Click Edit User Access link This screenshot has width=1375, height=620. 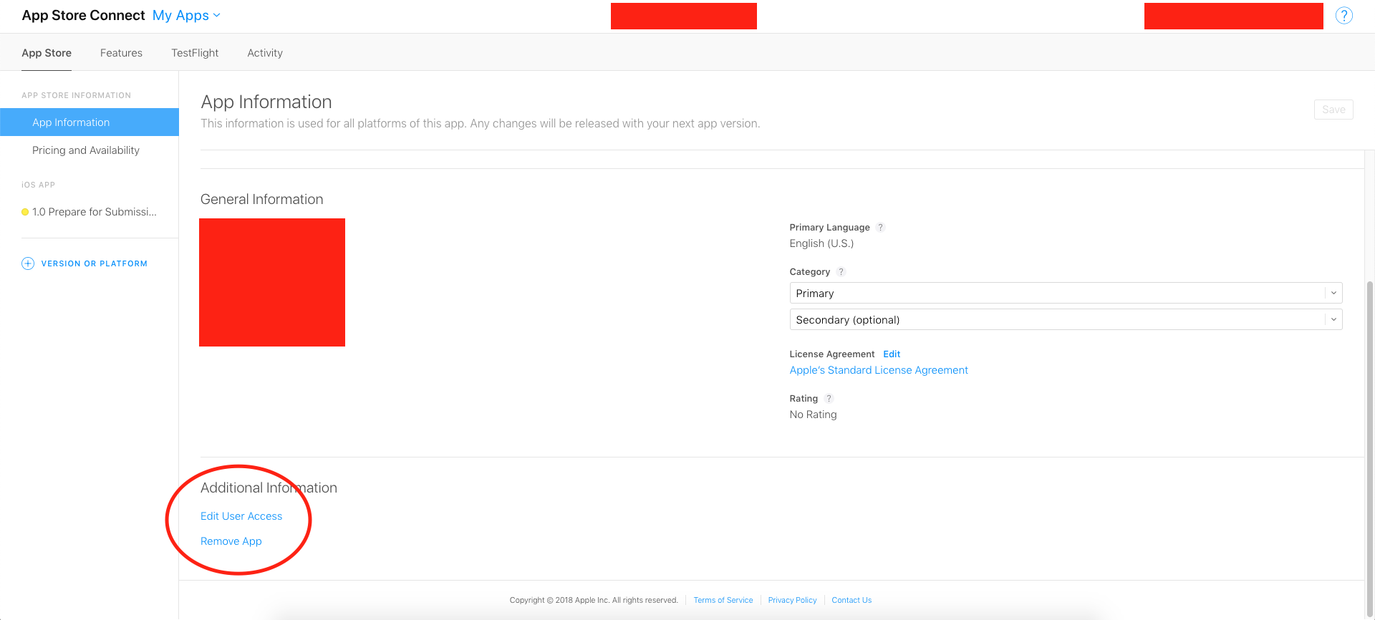241,516
